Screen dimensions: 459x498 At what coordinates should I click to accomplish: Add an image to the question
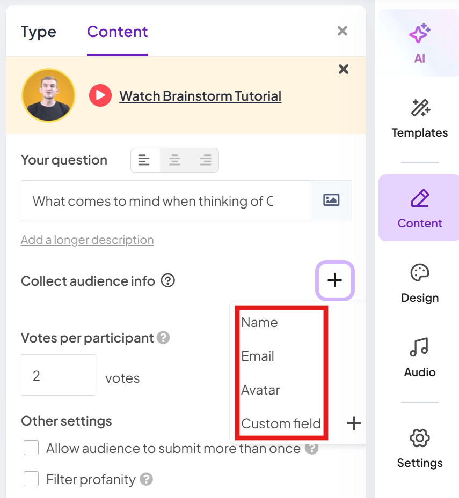(x=331, y=200)
